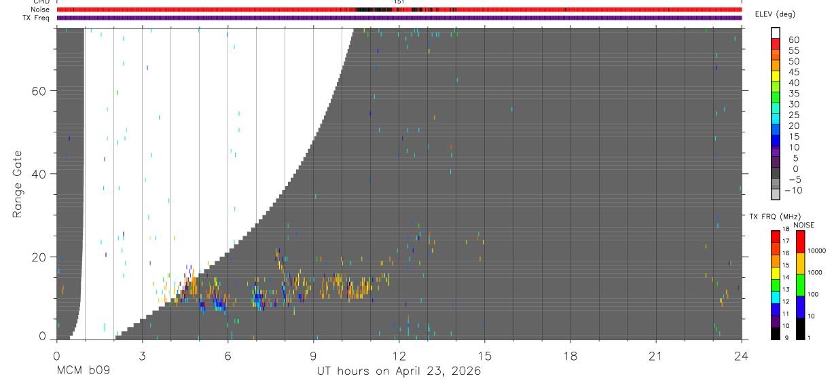Click the '21' tick on the UT hours axis
834x385 pixels.
click(656, 355)
